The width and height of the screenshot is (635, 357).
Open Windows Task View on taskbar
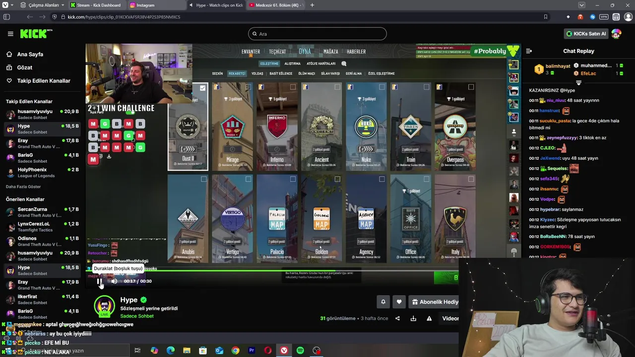tap(137, 351)
